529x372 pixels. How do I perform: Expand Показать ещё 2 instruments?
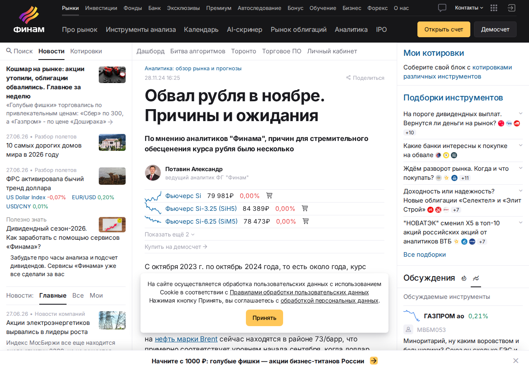point(169,234)
